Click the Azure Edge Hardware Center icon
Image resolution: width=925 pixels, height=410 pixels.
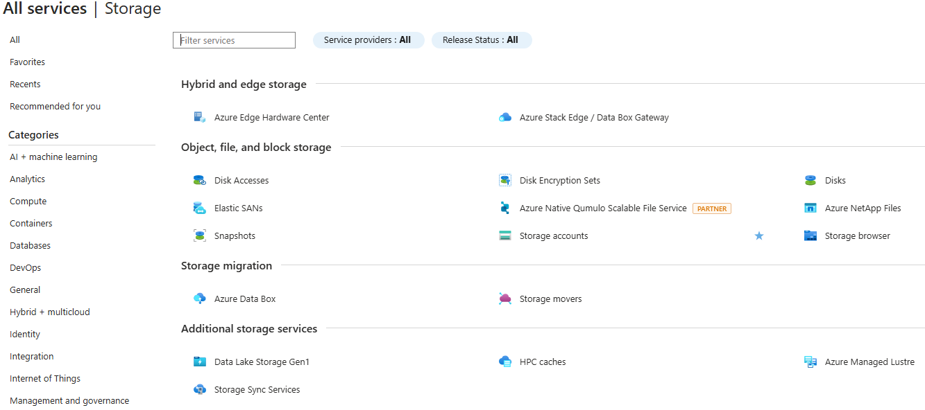coord(200,117)
